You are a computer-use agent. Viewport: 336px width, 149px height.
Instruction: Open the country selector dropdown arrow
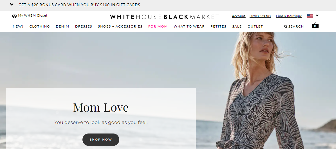click(x=317, y=15)
